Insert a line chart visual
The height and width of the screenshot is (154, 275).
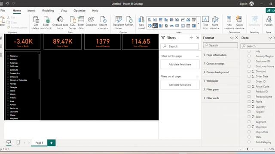tap(183, 20)
